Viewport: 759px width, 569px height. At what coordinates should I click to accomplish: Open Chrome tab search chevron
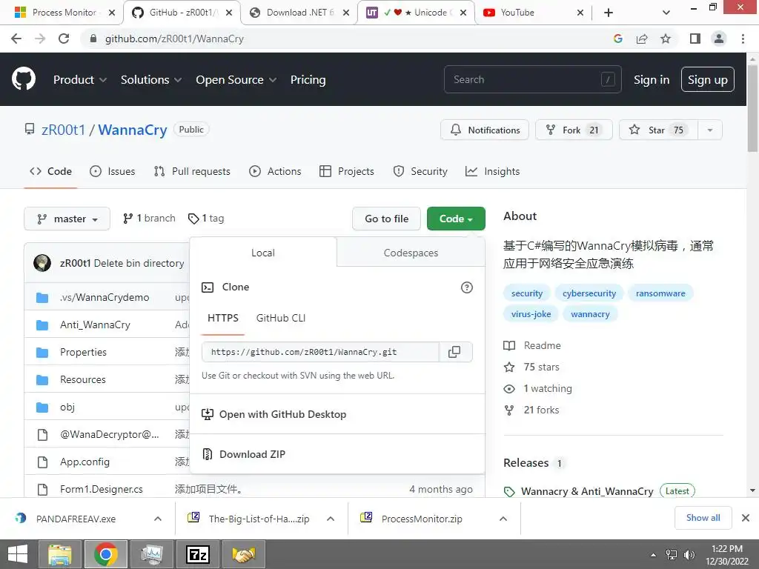(666, 13)
